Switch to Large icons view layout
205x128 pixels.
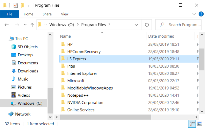(x=200, y=124)
